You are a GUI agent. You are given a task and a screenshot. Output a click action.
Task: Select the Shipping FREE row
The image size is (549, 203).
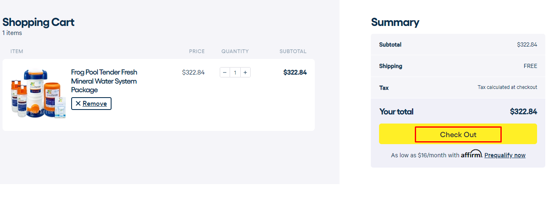click(x=458, y=66)
